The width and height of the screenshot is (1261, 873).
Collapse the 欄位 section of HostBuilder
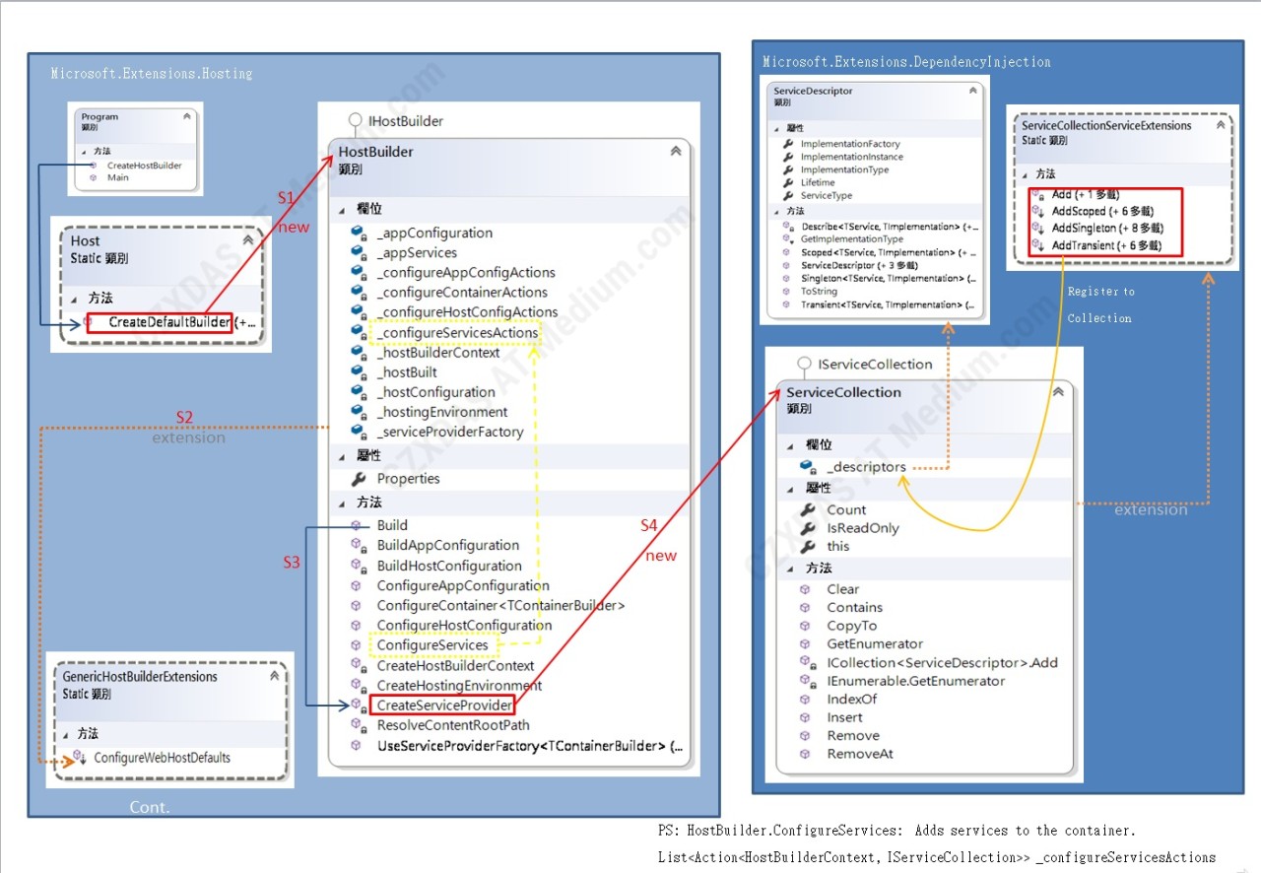click(x=344, y=210)
